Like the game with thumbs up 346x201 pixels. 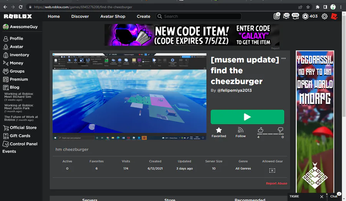(x=260, y=130)
